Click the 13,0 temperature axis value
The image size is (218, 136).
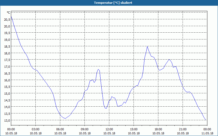(x=7, y=120)
